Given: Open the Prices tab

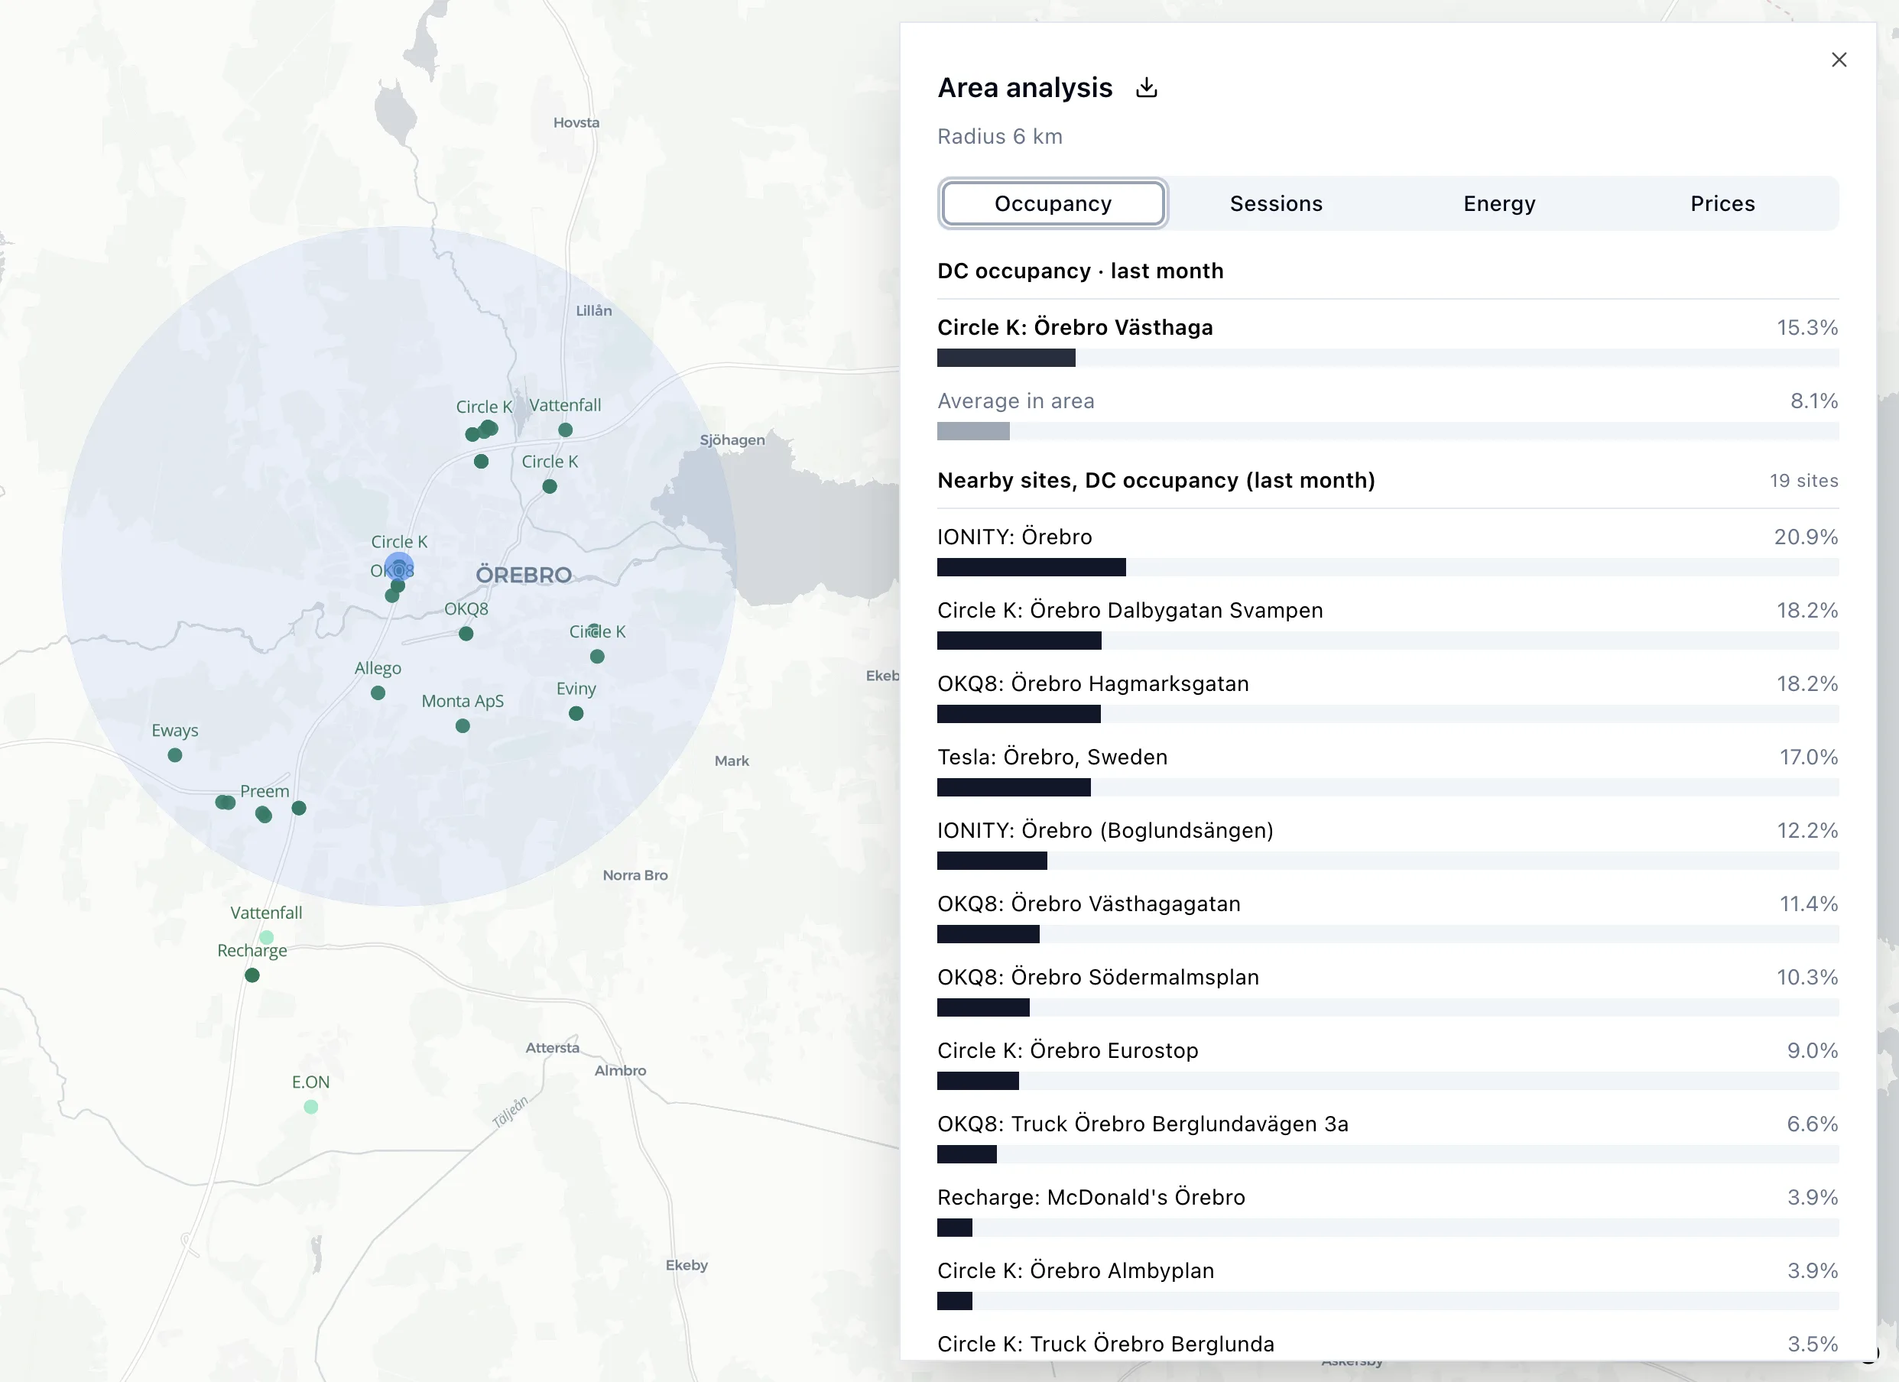Looking at the screenshot, I should pos(1722,203).
